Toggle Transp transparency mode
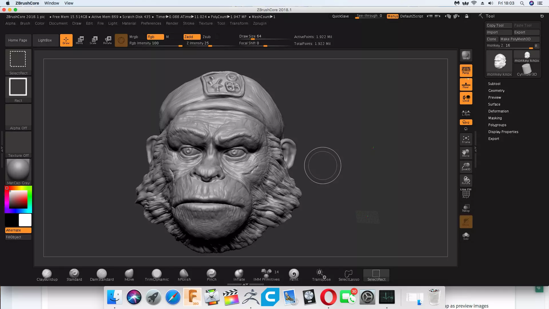This screenshot has height=309, width=549. (466, 208)
